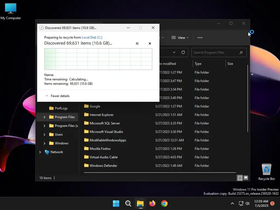Click the horizontal scrollbar below file list

click(160, 173)
